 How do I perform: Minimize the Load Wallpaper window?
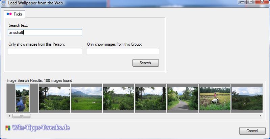243,2
